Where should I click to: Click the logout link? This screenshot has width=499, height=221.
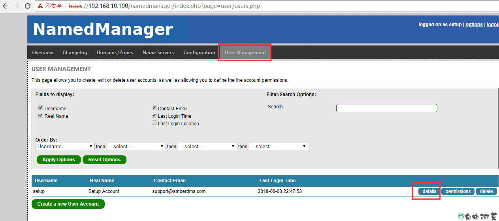[x=493, y=25]
